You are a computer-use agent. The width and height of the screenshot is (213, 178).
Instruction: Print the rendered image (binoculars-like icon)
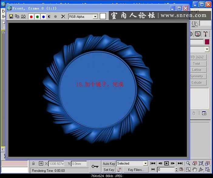[23, 17]
